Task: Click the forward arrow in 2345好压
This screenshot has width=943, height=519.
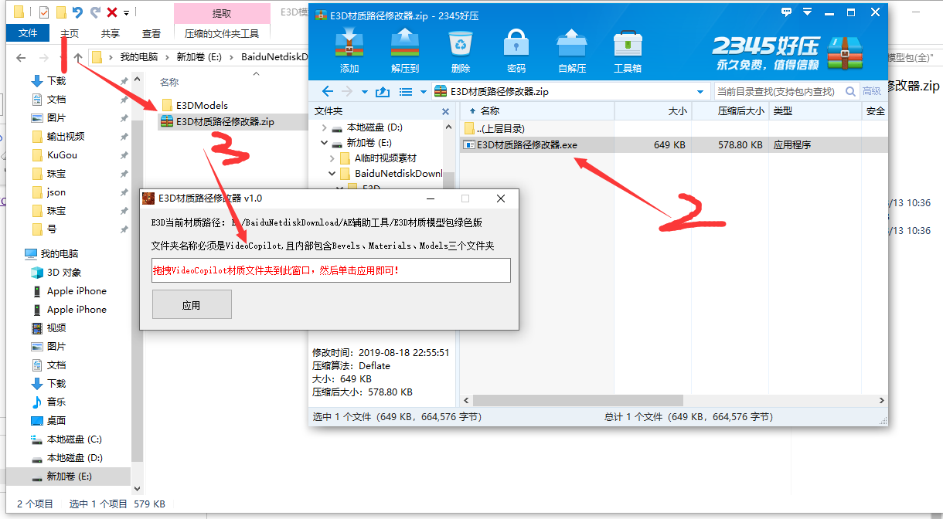Action: [x=346, y=91]
